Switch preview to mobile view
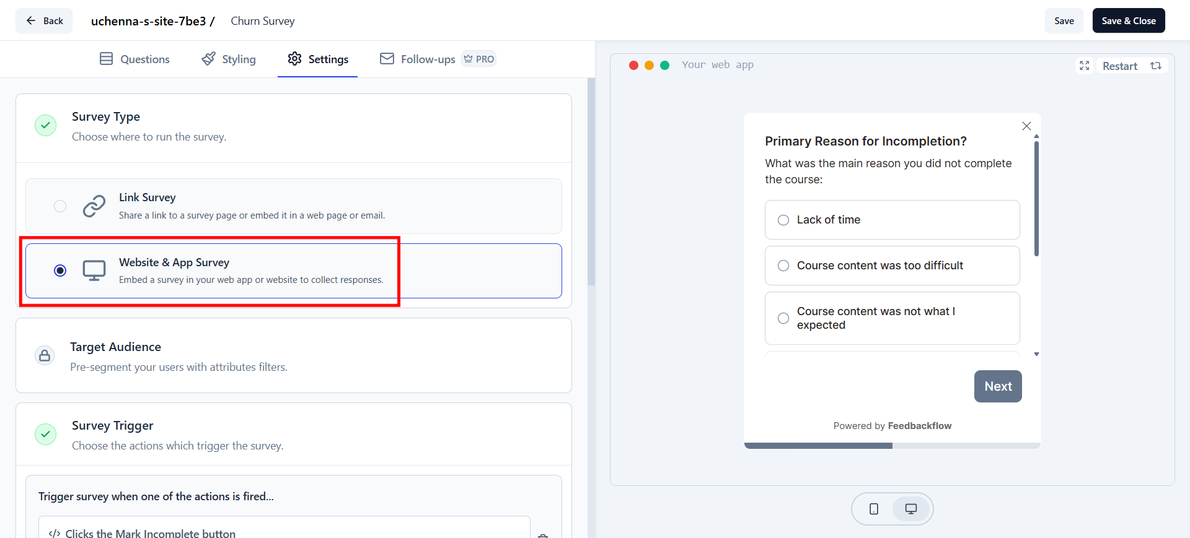The width and height of the screenshot is (1190, 538). pos(874,509)
